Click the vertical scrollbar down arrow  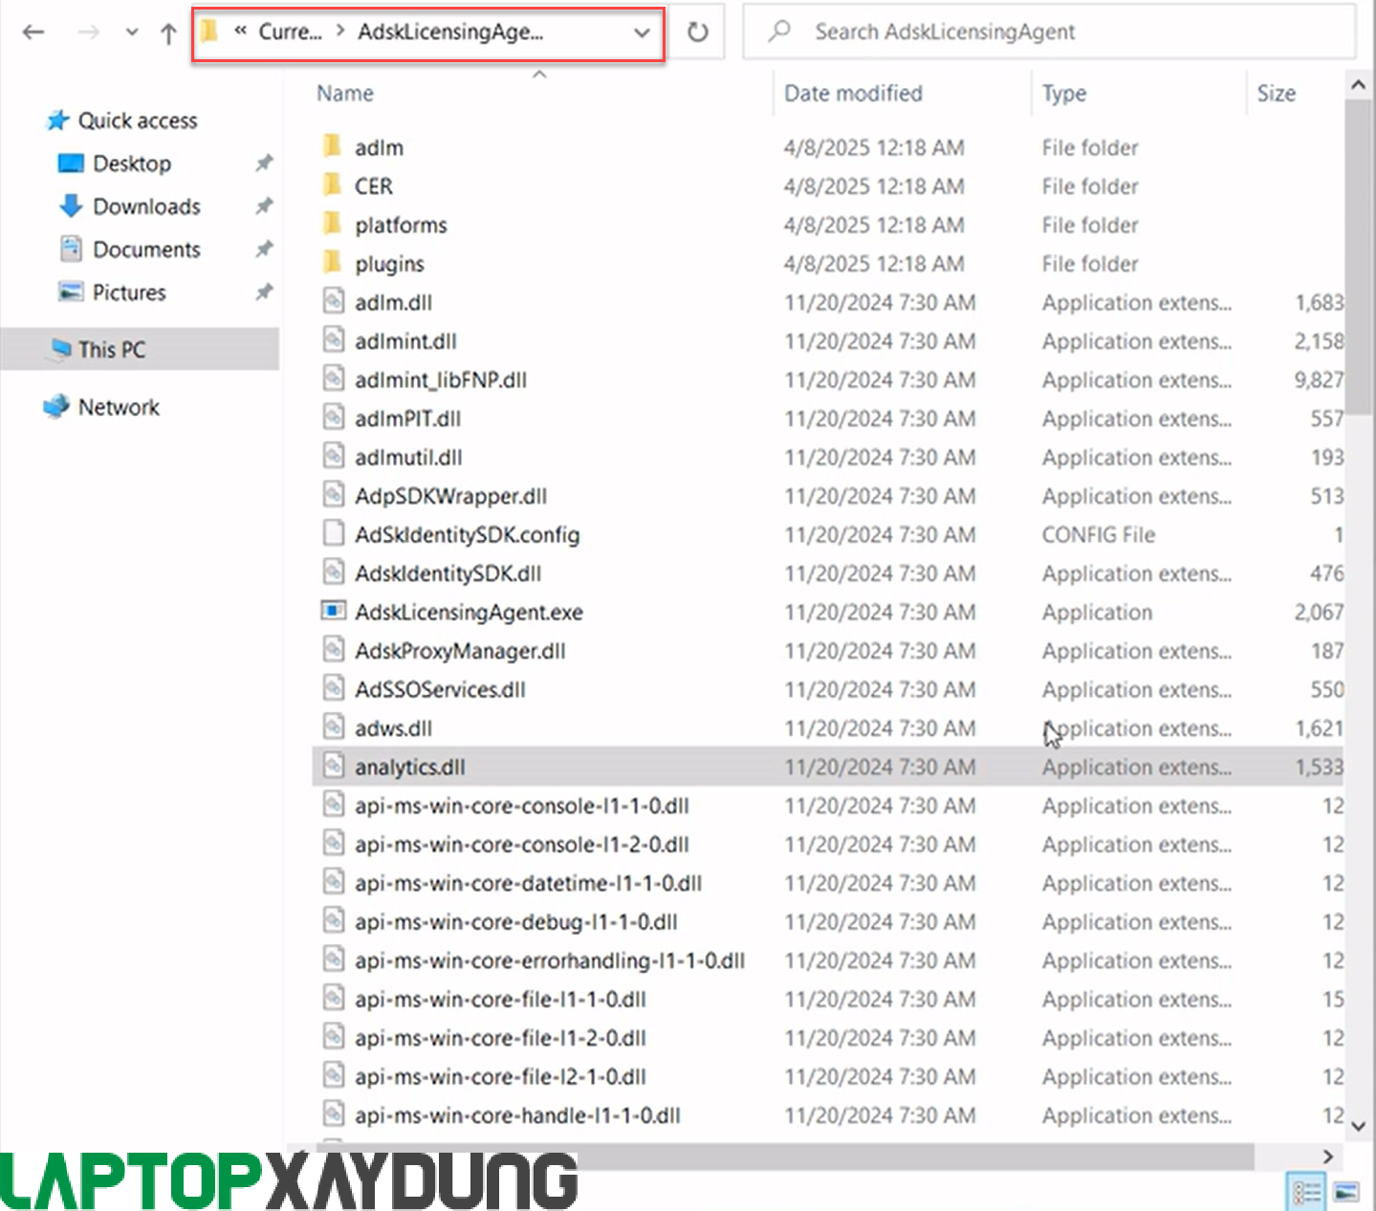click(1358, 1126)
